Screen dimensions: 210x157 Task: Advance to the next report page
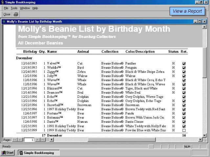tap(37, 140)
